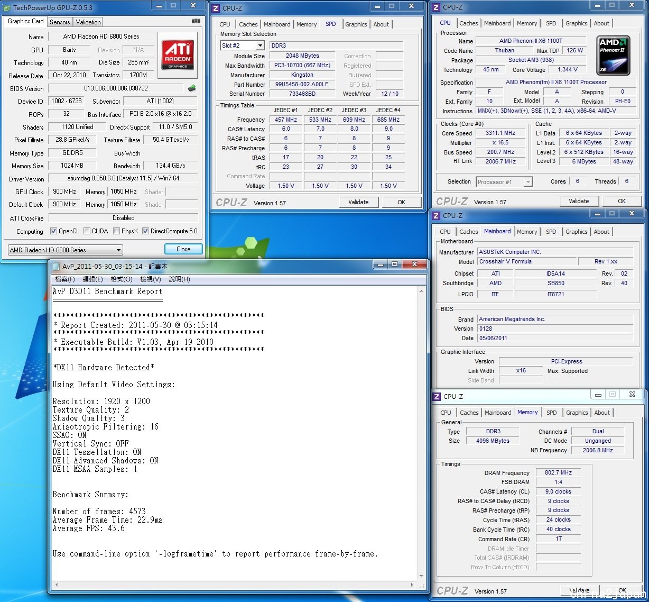Open the Slot #2 memory slot dropdown
Screen dimensions: 649x602
pyautogui.click(x=242, y=45)
